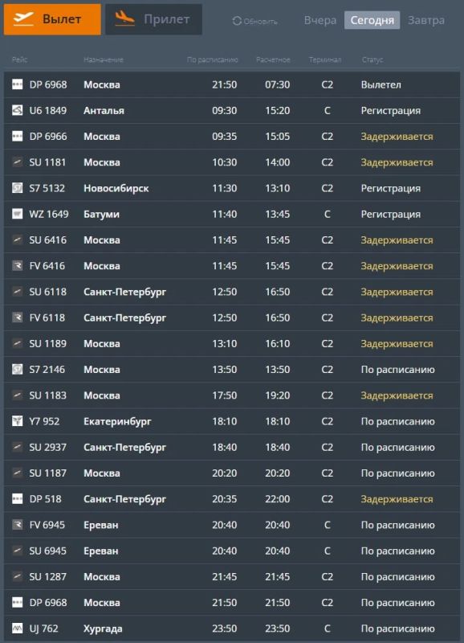Select the Вчера day filter
464x643 pixels.
click(x=320, y=20)
